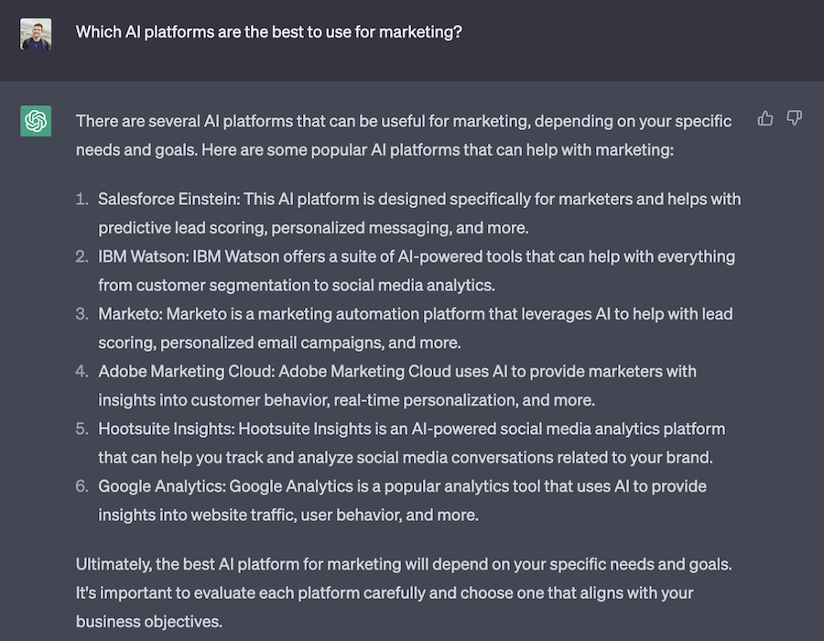Select the Google Analytics list entry
This screenshot has width=824, height=641.
[402, 500]
